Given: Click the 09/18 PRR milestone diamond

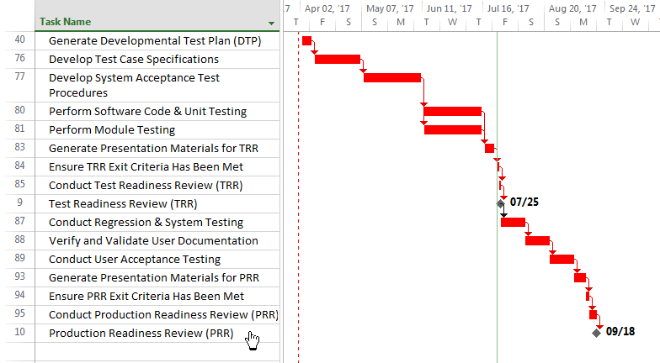Looking at the screenshot, I should (596, 333).
